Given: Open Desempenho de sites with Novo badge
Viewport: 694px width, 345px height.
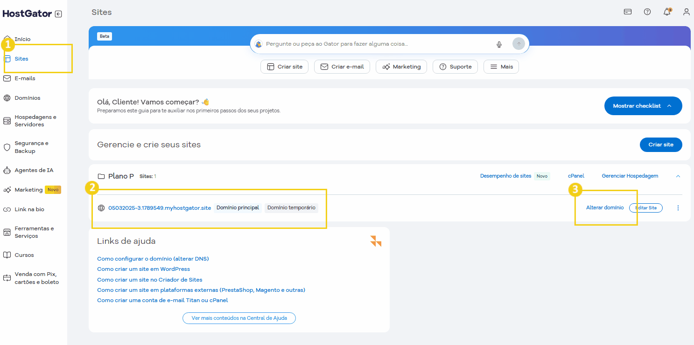Looking at the screenshot, I should point(506,176).
